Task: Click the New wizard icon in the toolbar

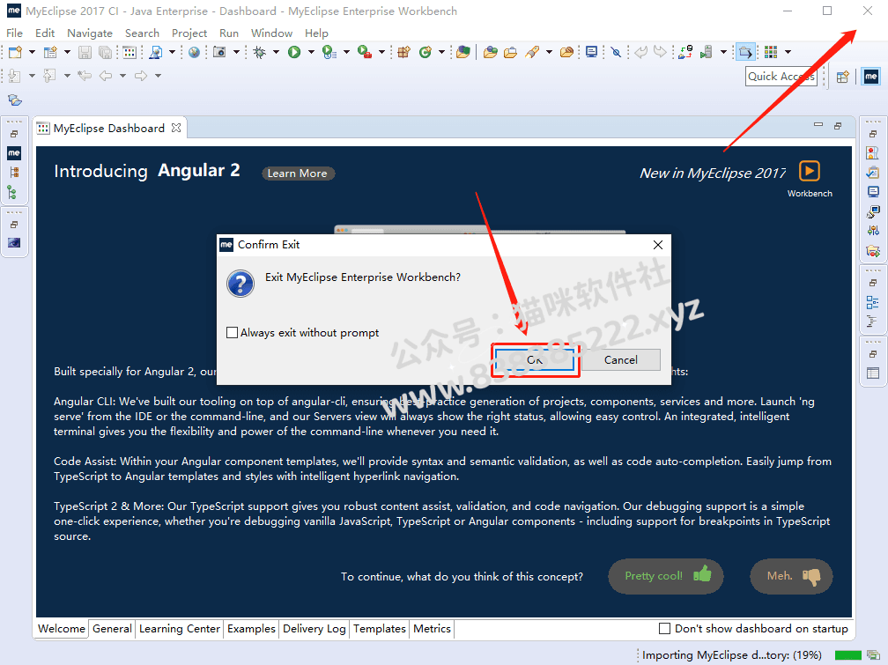Action: click(x=15, y=53)
